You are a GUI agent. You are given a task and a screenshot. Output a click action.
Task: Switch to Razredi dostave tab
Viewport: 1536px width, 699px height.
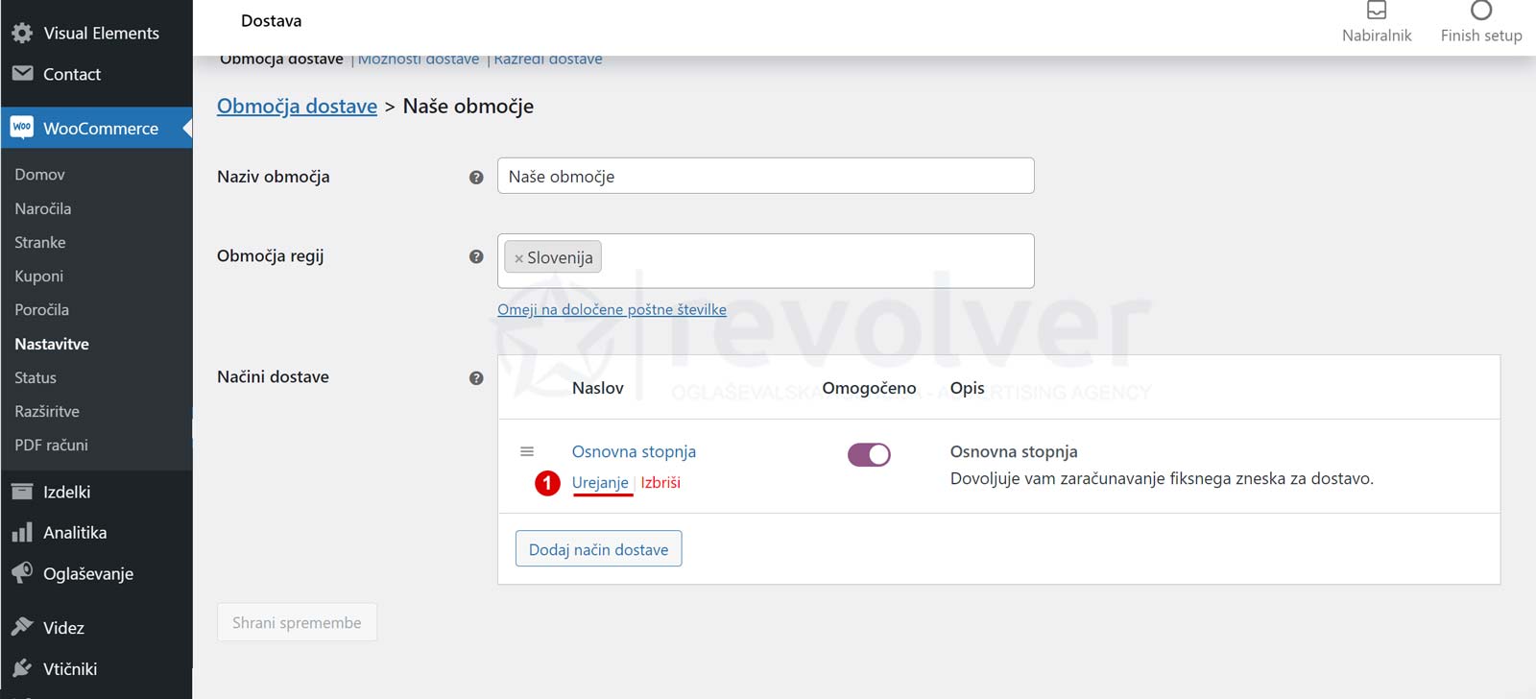(x=548, y=60)
